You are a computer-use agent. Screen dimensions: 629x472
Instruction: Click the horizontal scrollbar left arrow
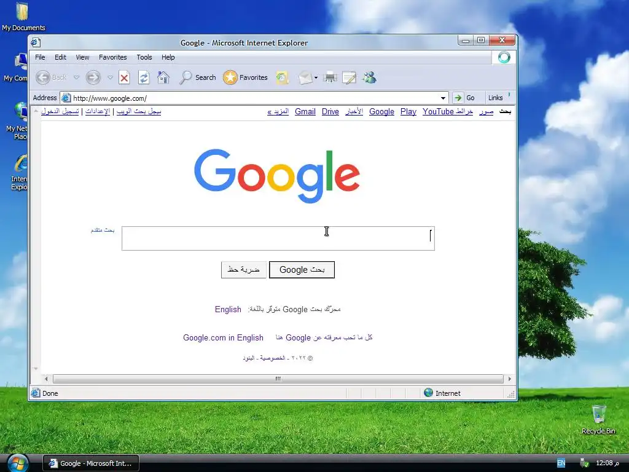(46, 379)
